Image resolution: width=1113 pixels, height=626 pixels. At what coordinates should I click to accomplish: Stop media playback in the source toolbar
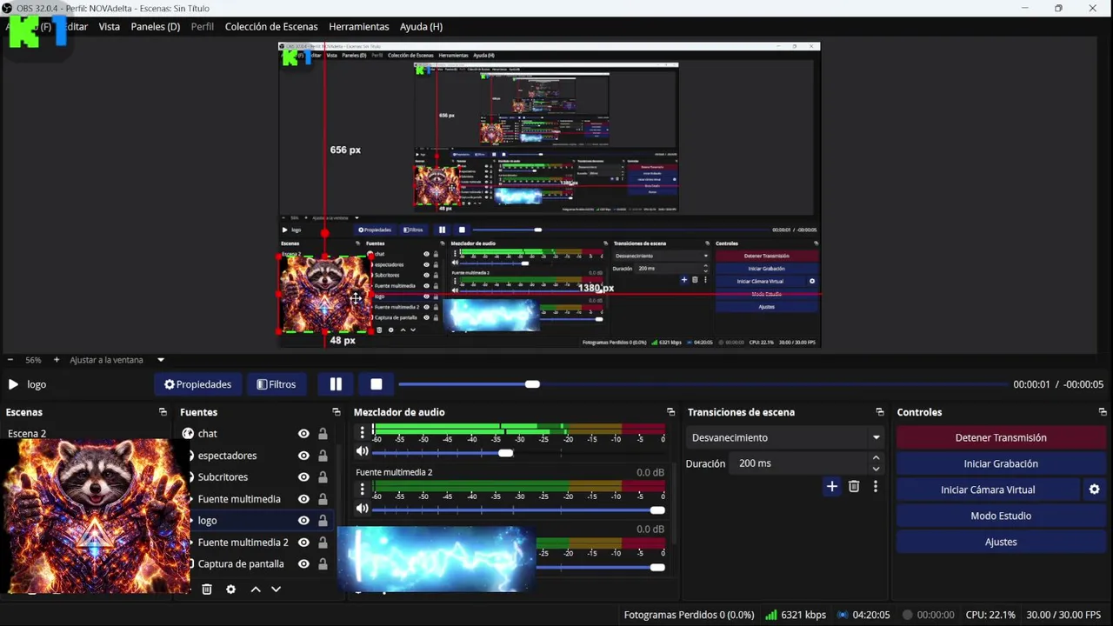377,384
